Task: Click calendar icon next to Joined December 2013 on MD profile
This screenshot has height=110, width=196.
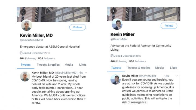Action: 21,53
